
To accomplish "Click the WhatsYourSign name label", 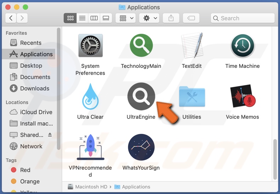I will pyautogui.click(x=141, y=168).
